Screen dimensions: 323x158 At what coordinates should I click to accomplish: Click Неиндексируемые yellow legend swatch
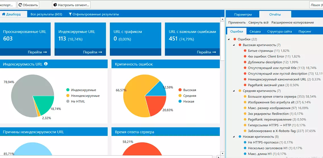[68, 96]
